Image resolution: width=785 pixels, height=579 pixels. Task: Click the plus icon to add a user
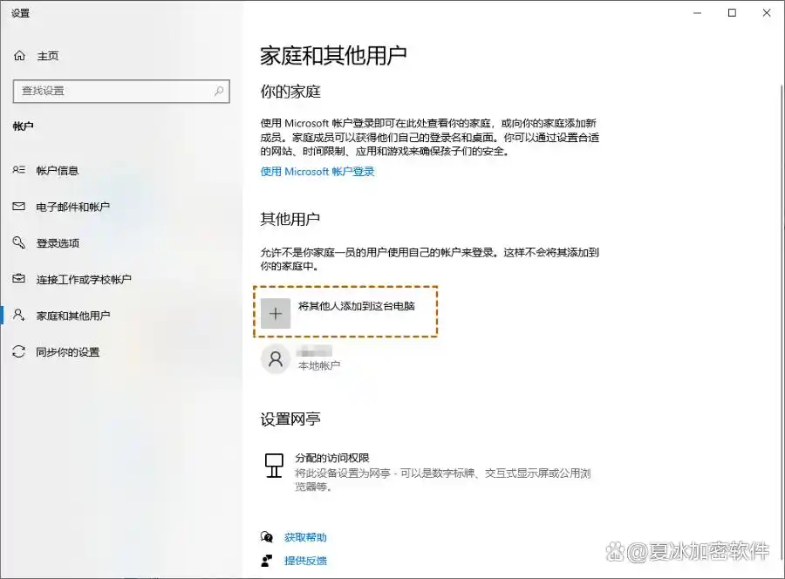coord(275,312)
